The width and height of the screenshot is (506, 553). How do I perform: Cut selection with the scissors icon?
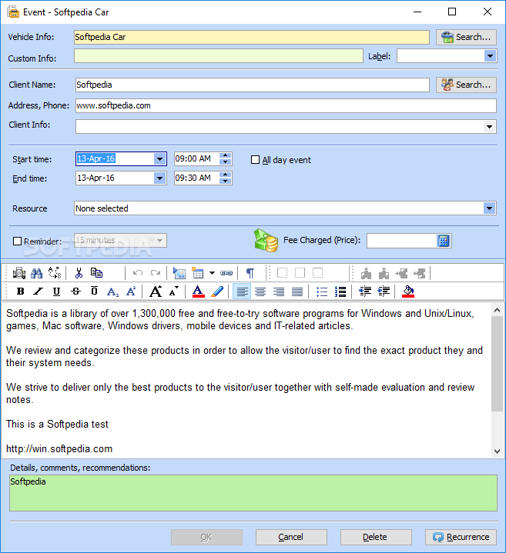[x=79, y=273]
